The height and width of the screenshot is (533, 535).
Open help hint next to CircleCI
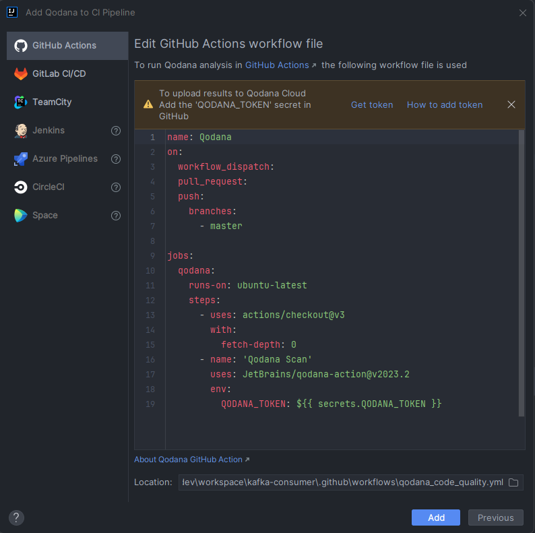(116, 187)
